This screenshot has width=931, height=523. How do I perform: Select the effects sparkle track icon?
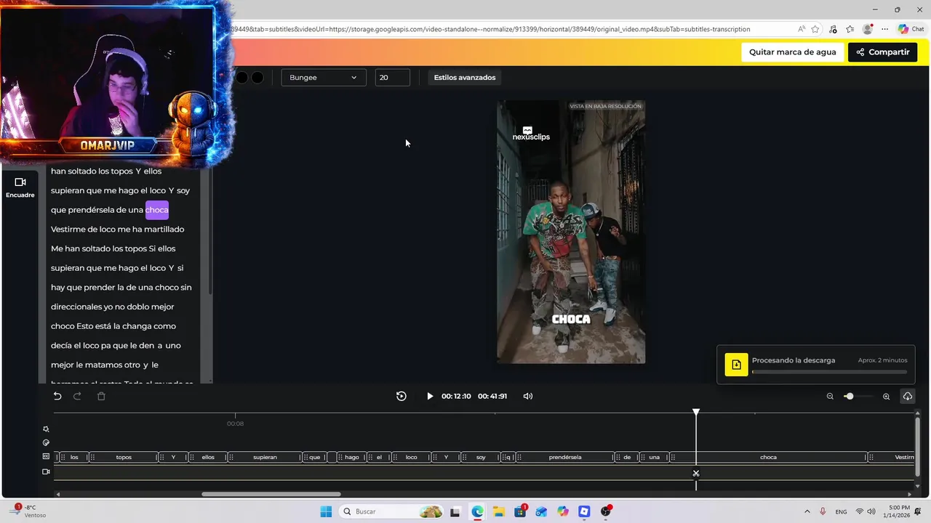click(46, 429)
